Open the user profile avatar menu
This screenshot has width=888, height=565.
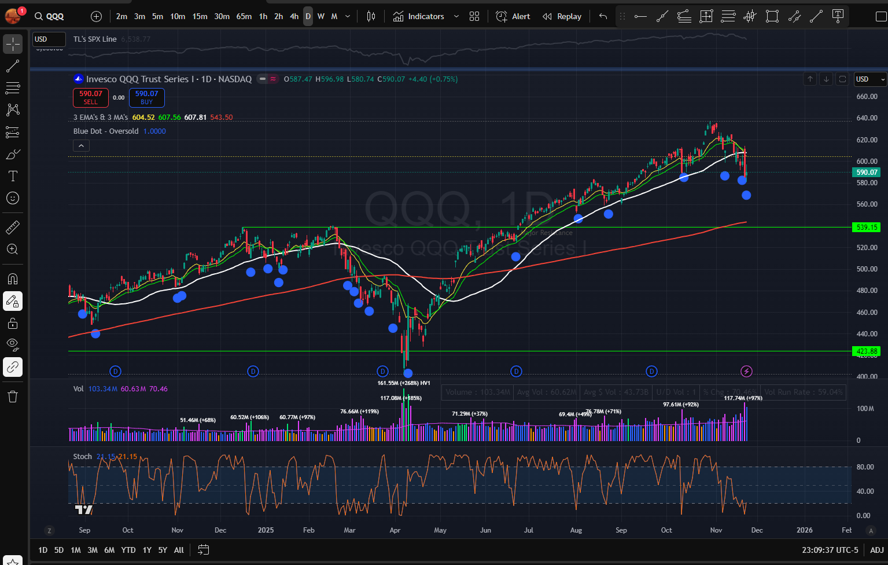click(x=13, y=16)
